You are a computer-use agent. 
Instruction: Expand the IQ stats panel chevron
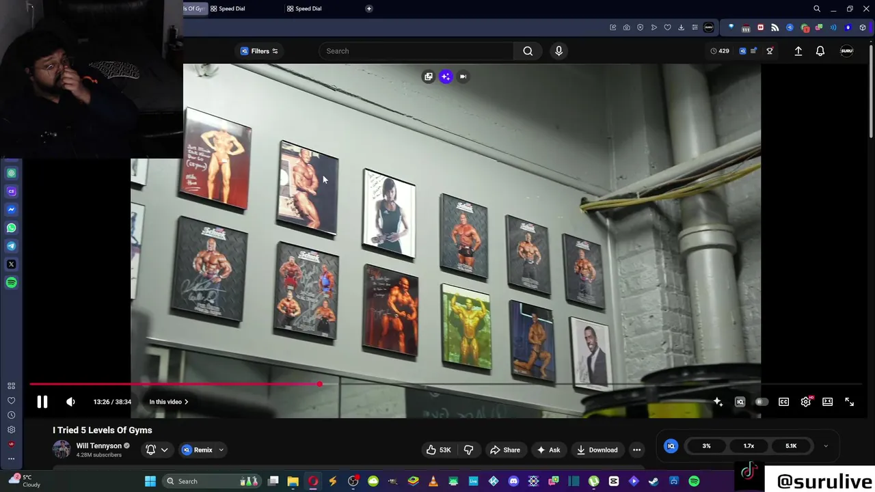[825, 446]
